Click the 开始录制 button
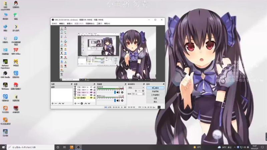Viewport: 267px width, 150px height. [x=155, y=91]
